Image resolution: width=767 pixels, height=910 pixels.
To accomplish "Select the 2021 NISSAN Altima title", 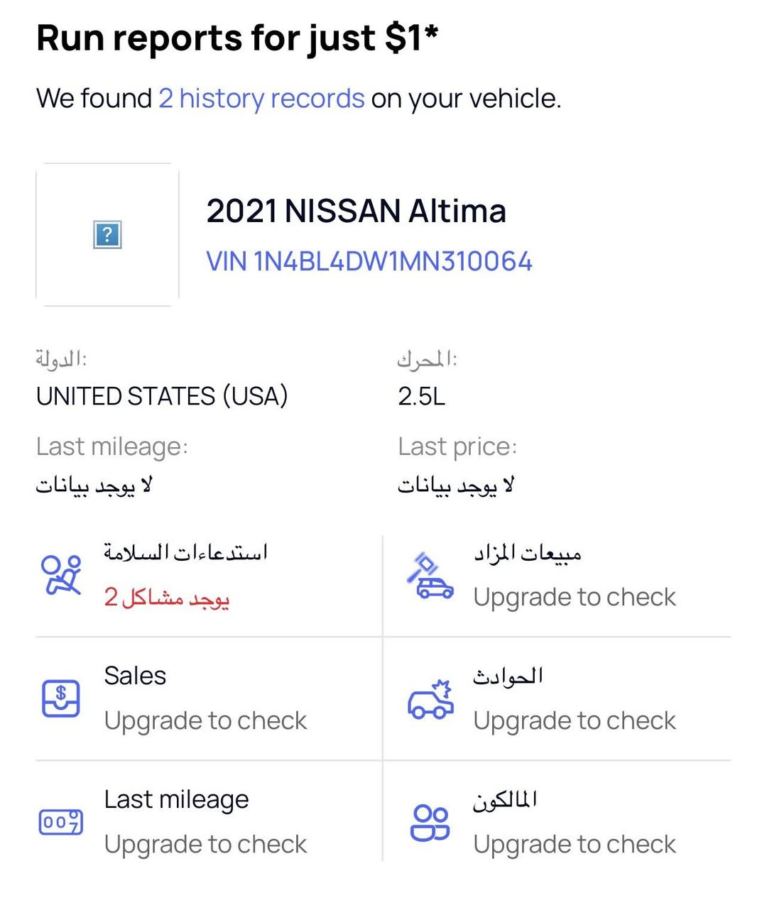I will 356,211.
